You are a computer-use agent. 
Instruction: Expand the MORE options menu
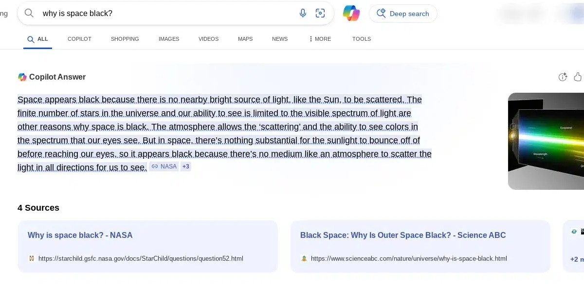[x=320, y=39]
